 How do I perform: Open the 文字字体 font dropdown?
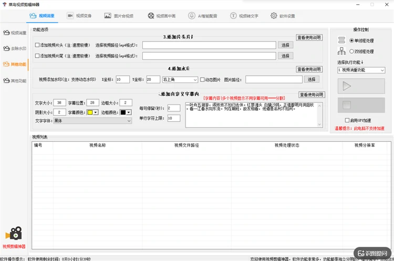coord(92,121)
